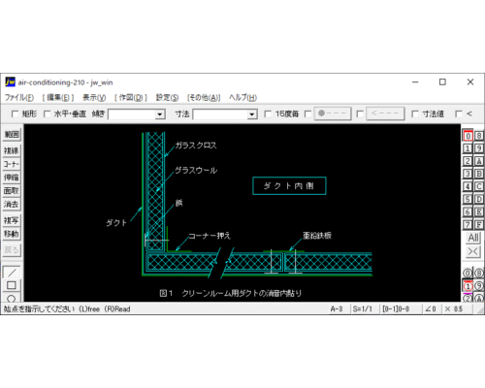Open the 寸法 dropdown list
Image resolution: width=485 pixels, height=388 pixels.
click(x=252, y=114)
